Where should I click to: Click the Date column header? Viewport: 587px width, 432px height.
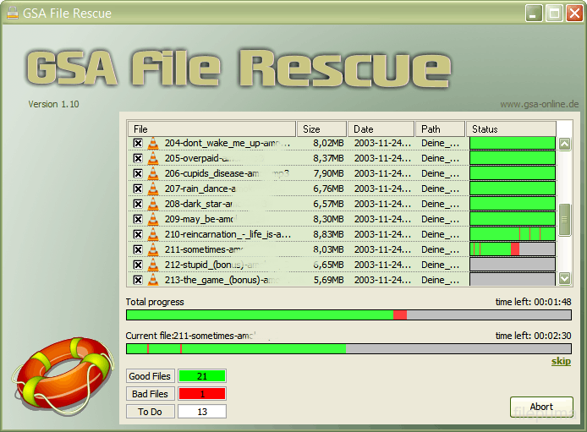click(x=381, y=129)
